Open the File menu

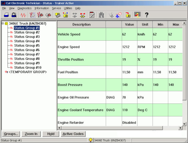point(4,8)
